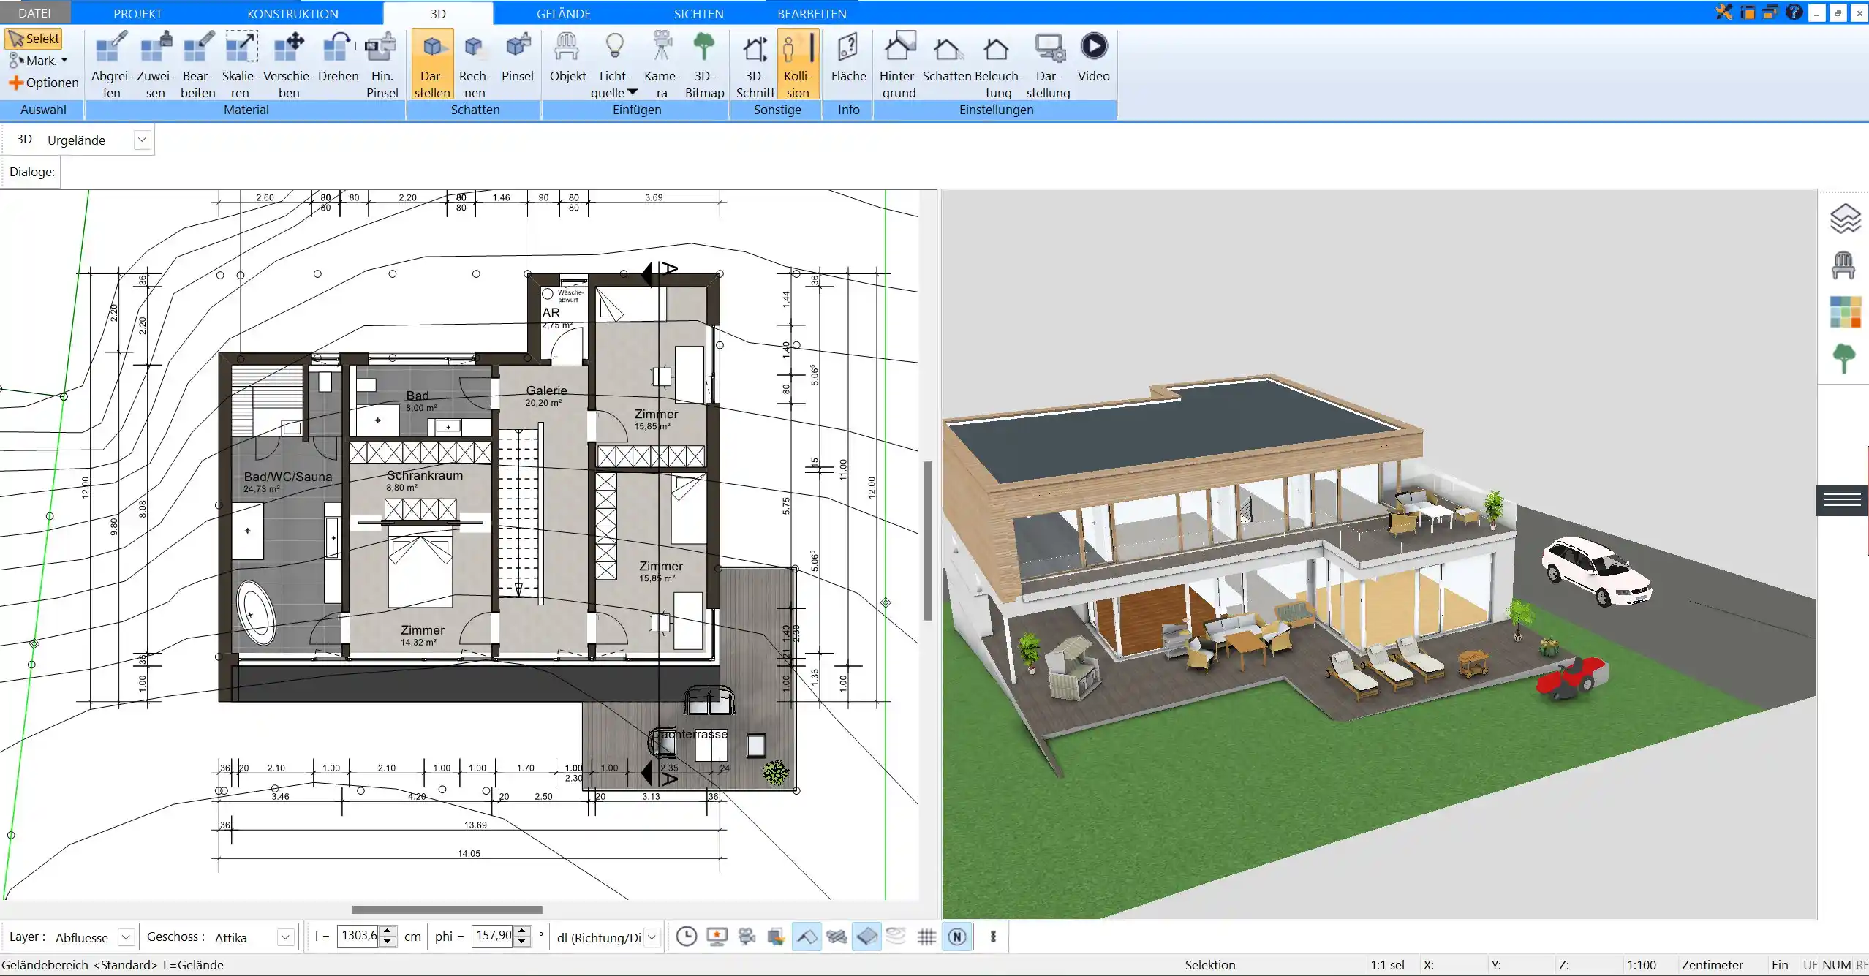Image resolution: width=1869 pixels, height=976 pixels.
Task: Click the Rechnen shadow icon
Action: [x=475, y=64]
